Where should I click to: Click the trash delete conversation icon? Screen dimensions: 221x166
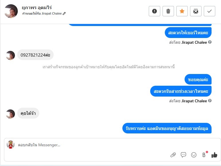[168, 11]
